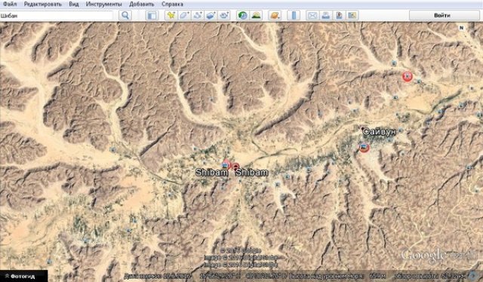Click the Сайвун place label

click(x=379, y=132)
